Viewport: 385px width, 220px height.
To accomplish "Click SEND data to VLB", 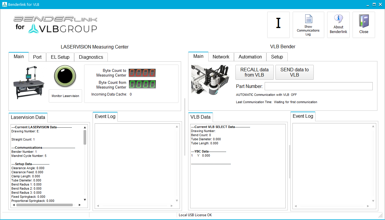I will pyautogui.click(x=294, y=72).
